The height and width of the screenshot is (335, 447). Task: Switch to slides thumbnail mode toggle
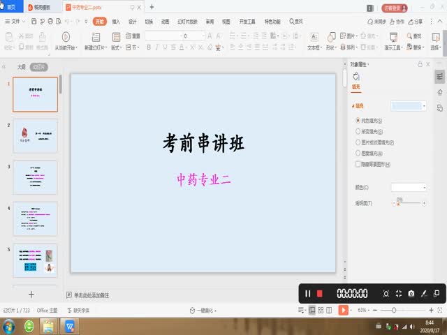[x=39, y=67]
